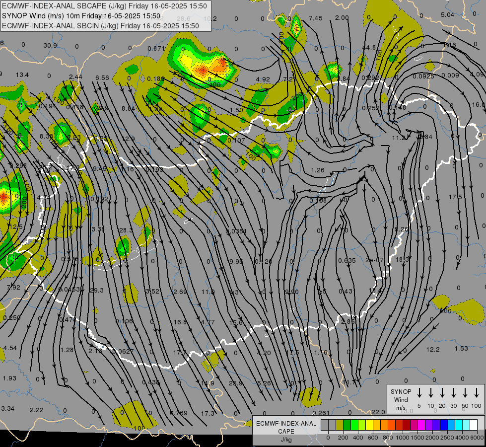This screenshot has height=447, width=486.
Task: Click the '600' tick label on CAPE scale
Action: coord(373,438)
